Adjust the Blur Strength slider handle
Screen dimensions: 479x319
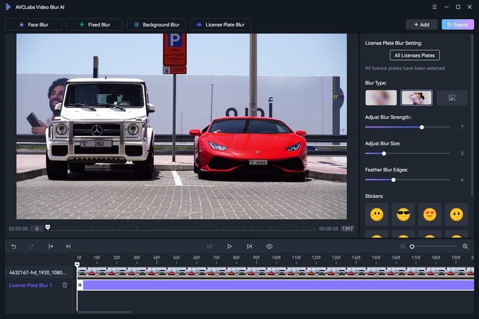422,127
